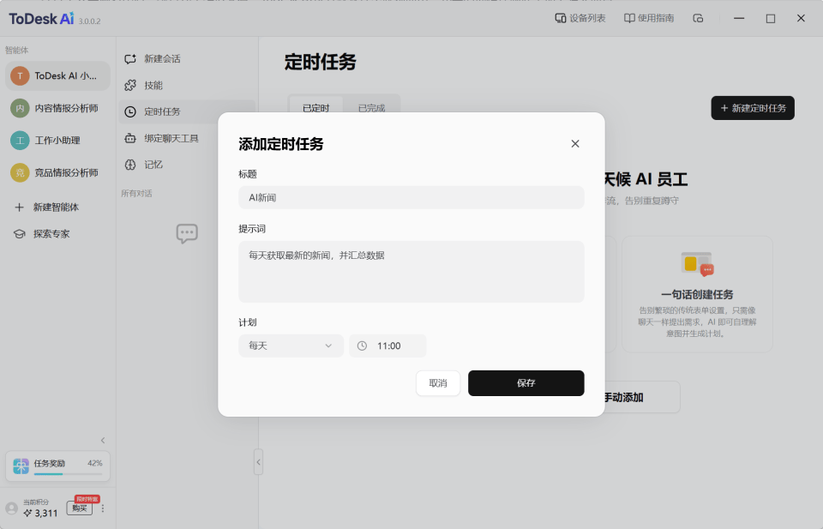Click the 购买 button
The image size is (823, 529).
pos(79,508)
